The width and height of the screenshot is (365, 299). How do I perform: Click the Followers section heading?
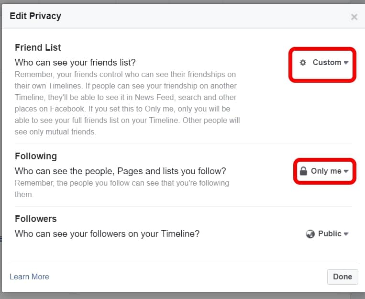36,219
